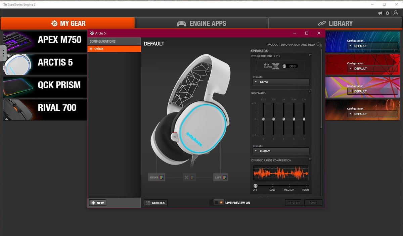Click the Save button
This screenshot has height=236, width=403.
313,203
